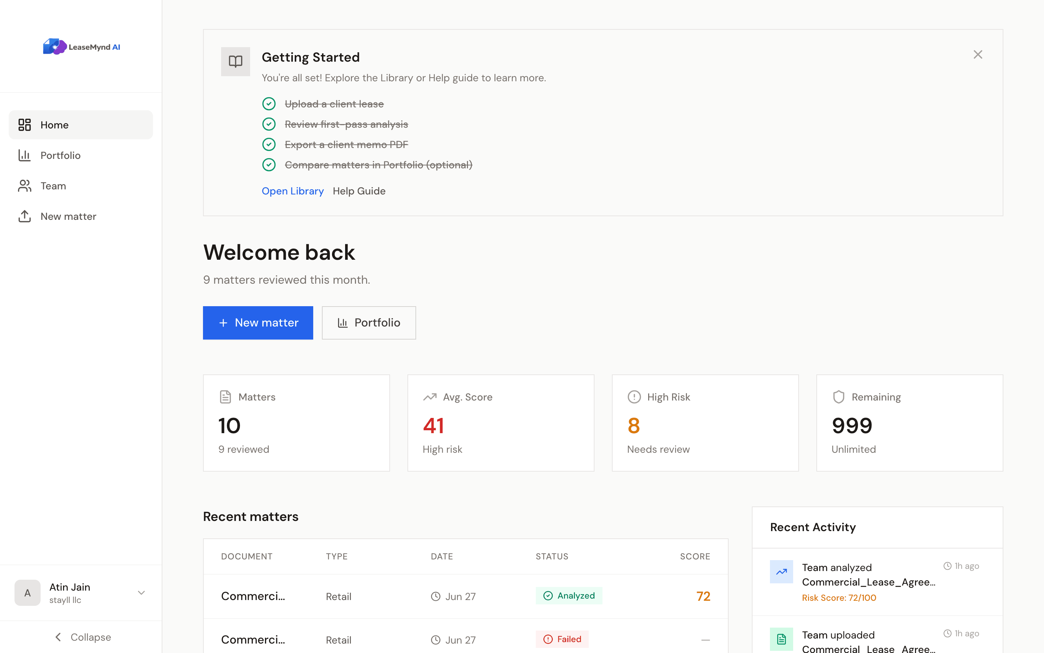Sort by the STATUS column header

click(552, 556)
